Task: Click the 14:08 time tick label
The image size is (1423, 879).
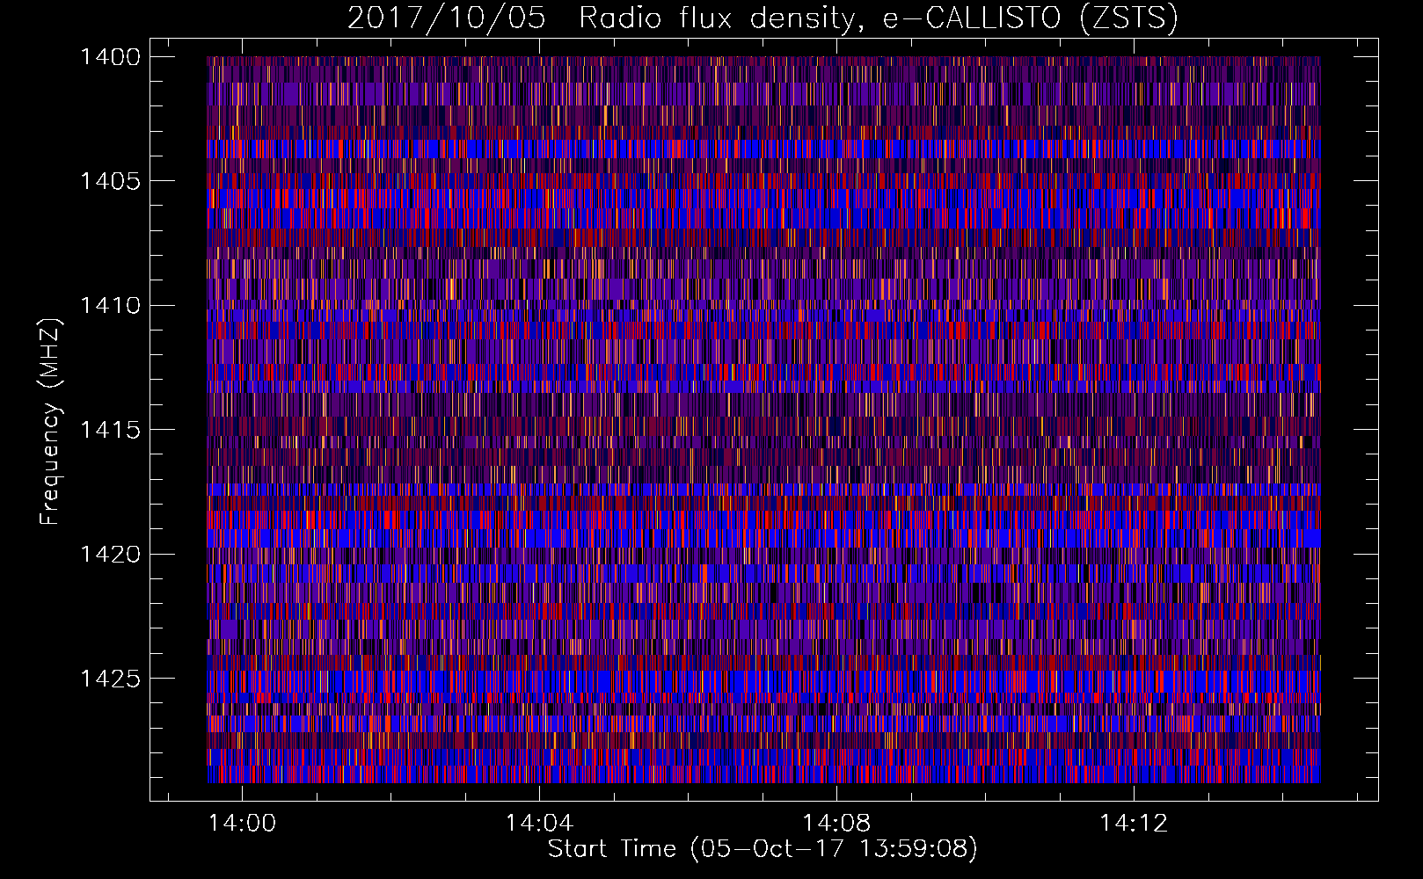Action: [836, 823]
